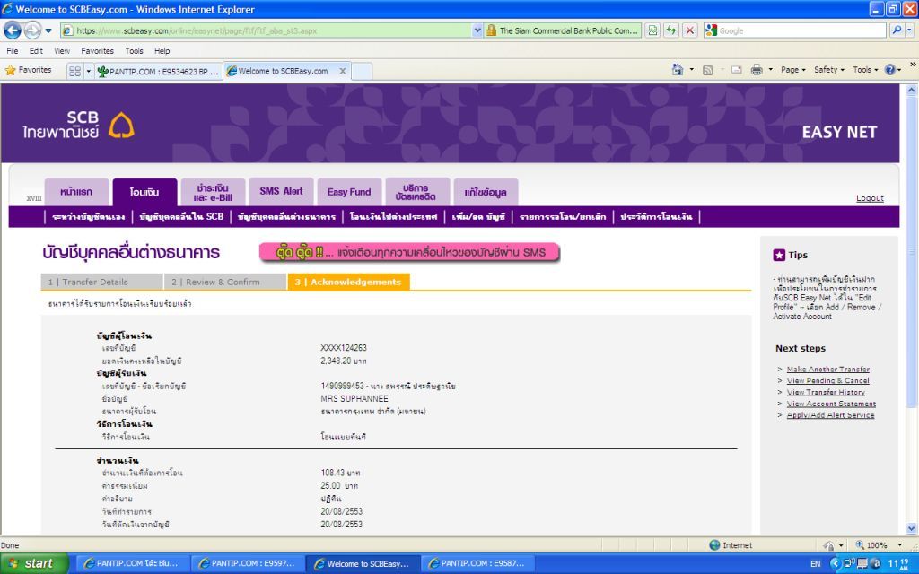919x574 pixels.
Task: Click the red Stop loading icon
Action: (x=690, y=30)
